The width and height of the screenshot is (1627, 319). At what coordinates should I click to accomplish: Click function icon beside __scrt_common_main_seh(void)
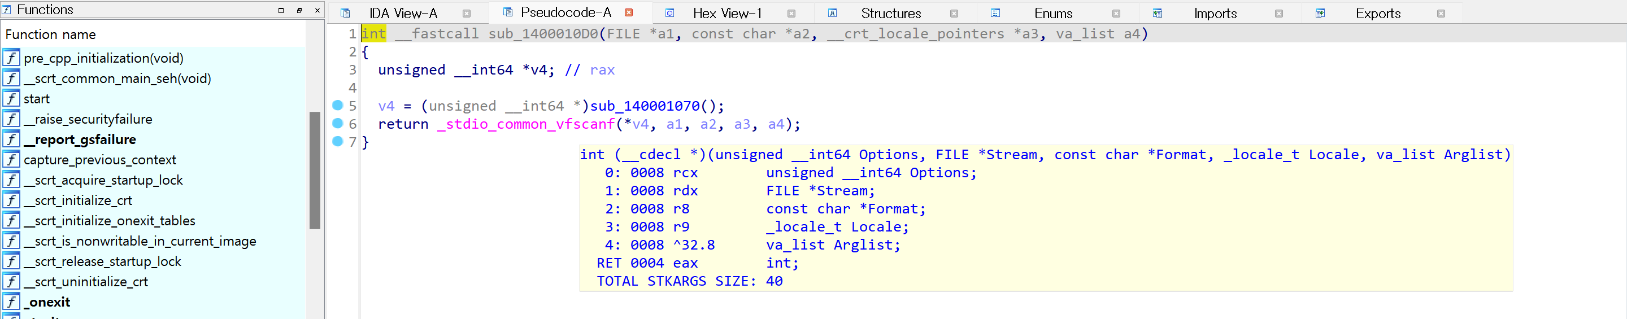(x=11, y=78)
